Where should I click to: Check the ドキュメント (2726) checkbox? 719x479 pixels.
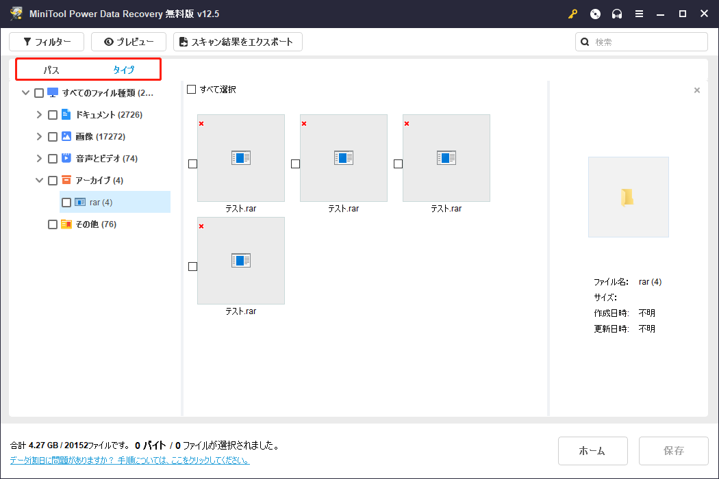53,114
